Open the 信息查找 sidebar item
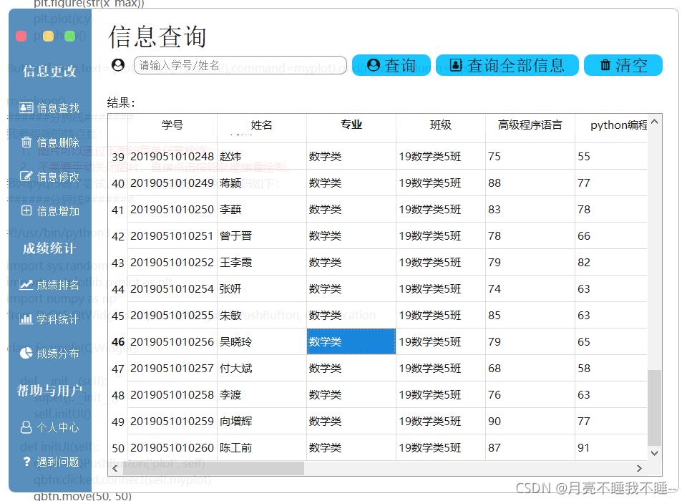 [x=49, y=108]
